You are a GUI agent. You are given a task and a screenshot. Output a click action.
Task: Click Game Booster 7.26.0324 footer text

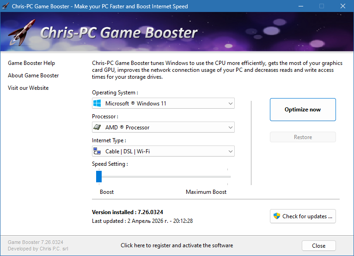tap(36, 242)
